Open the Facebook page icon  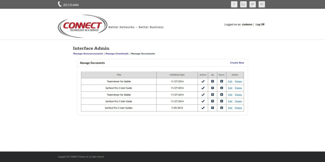(234, 4)
